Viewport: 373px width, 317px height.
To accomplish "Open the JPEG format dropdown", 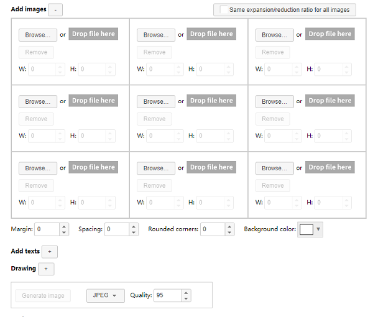I will (105, 296).
